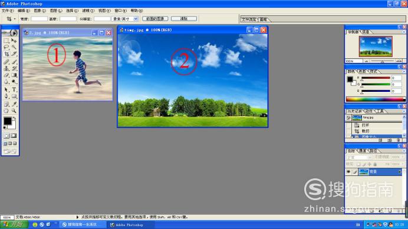Select the Hand tool
This screenshot has height=229, width=408.
(x=6, y=111)
